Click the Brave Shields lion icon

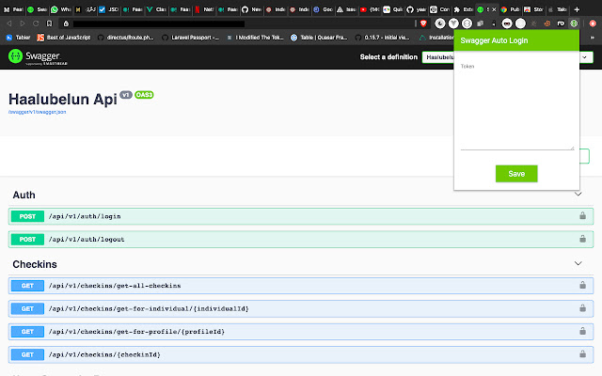(423, 23)
